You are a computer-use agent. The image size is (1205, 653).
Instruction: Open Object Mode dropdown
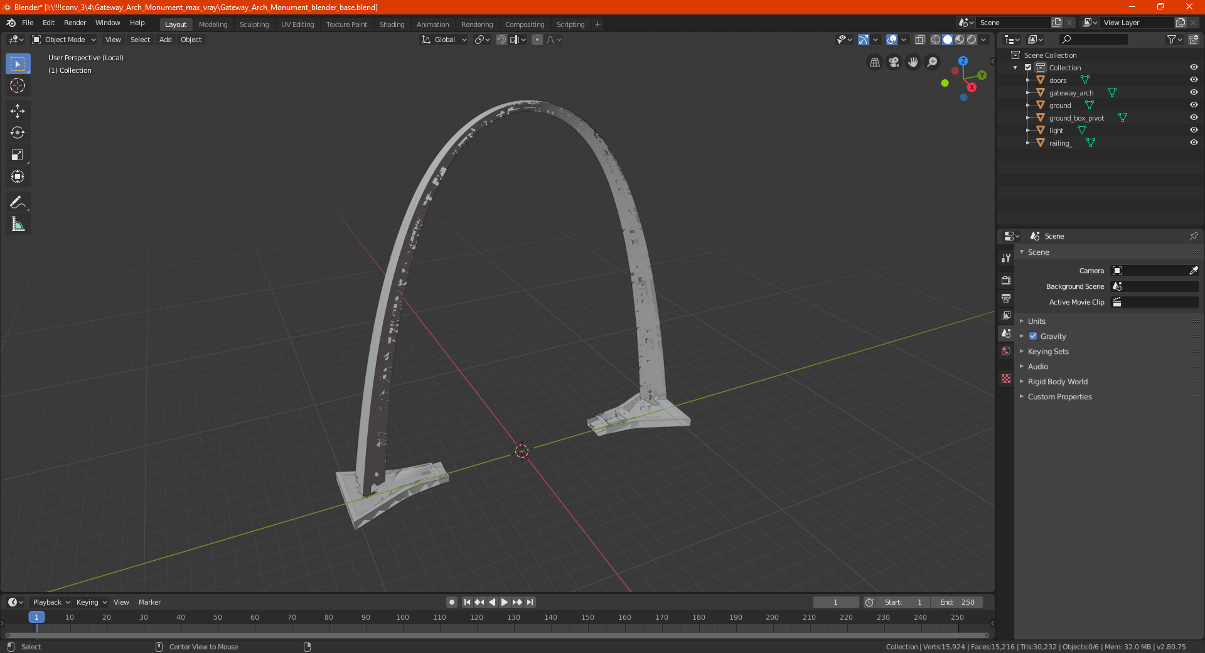coord(63,40)
